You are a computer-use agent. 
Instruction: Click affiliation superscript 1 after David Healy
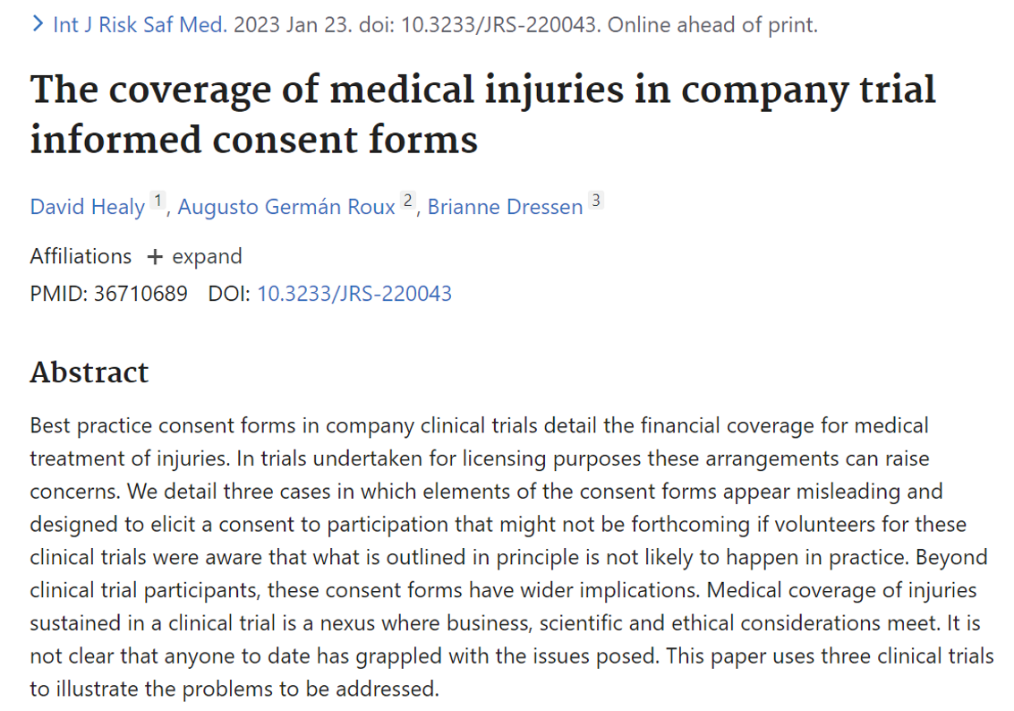click(158, 201)
